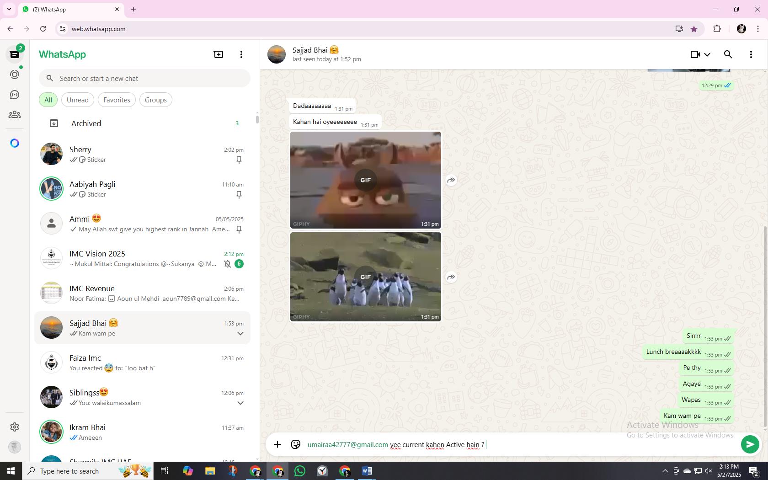Open a new browser tab

pos(133,9)
